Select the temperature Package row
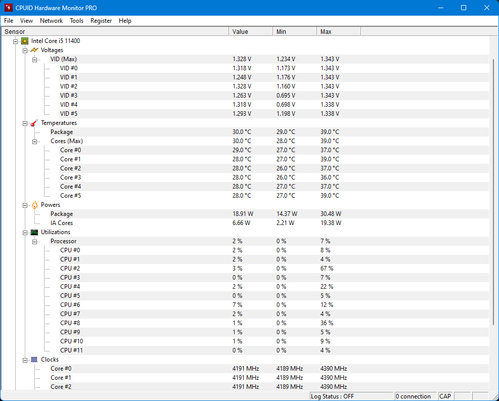 click(x=269, y=132)
